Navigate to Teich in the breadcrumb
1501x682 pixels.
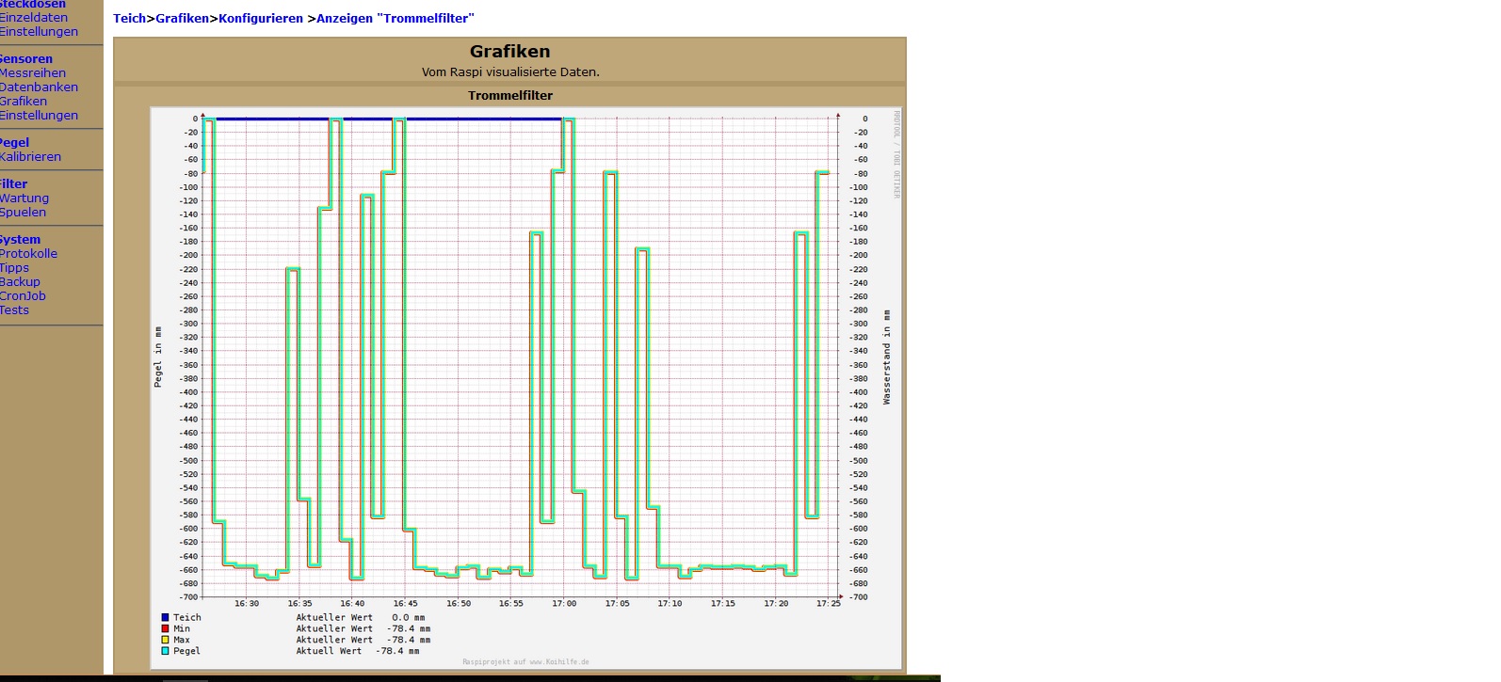[129, 19]
